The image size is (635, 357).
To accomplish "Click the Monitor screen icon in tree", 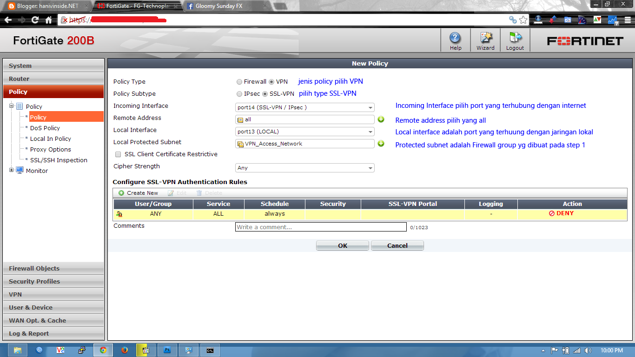I will [20, 171].
